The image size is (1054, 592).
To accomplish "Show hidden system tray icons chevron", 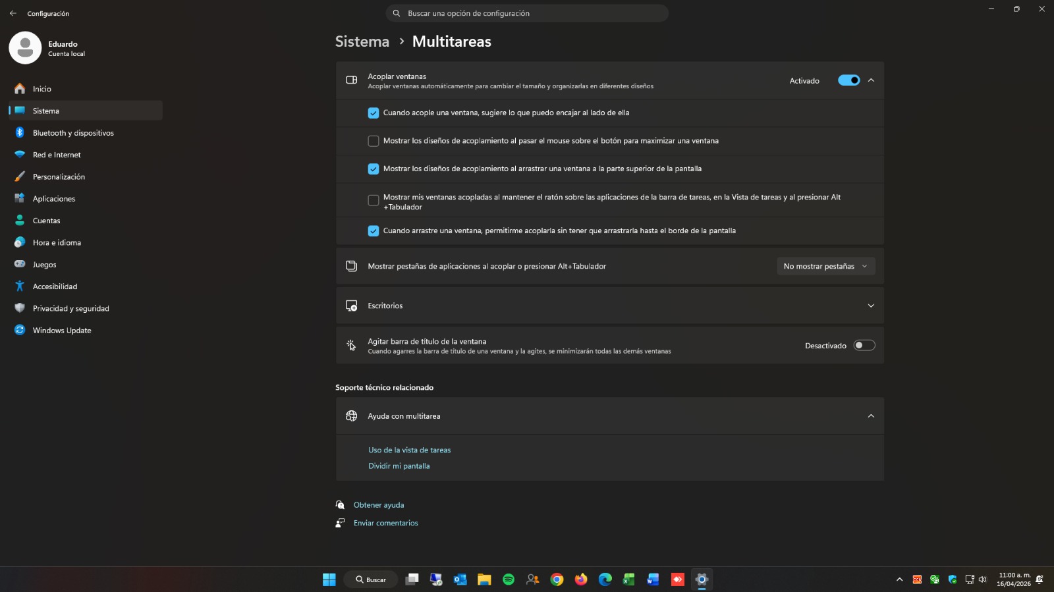I will coord(899,579).
